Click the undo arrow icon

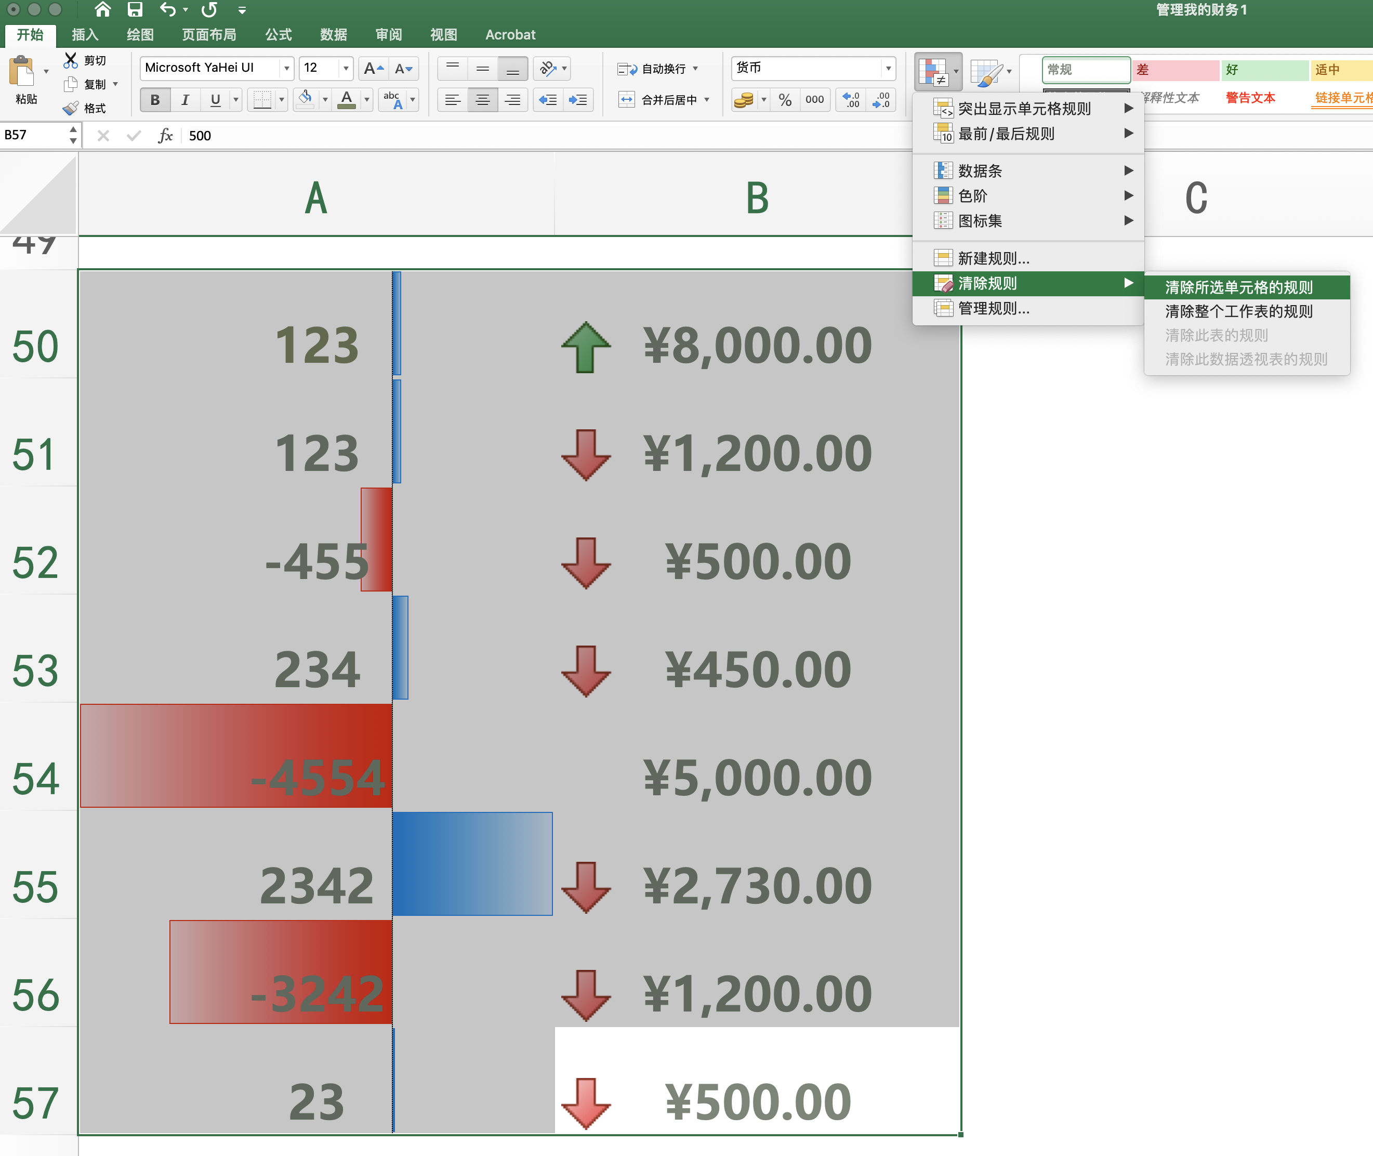pyautogui.click(x=168, y=10)
